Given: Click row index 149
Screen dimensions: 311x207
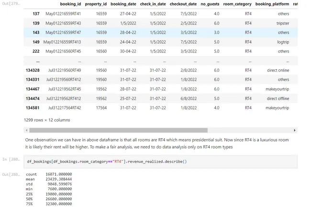Looking at the screenshot, I should point(36,42).
